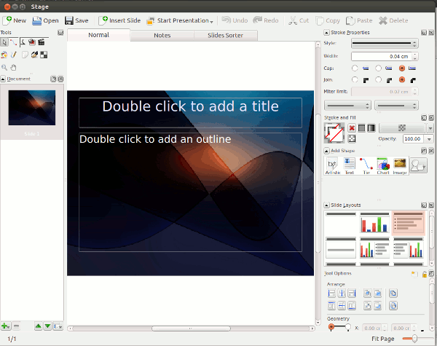Open the Opacity dropdown arrow
Image resolution: width=437 pixels, height=346 pixels.
428,138
